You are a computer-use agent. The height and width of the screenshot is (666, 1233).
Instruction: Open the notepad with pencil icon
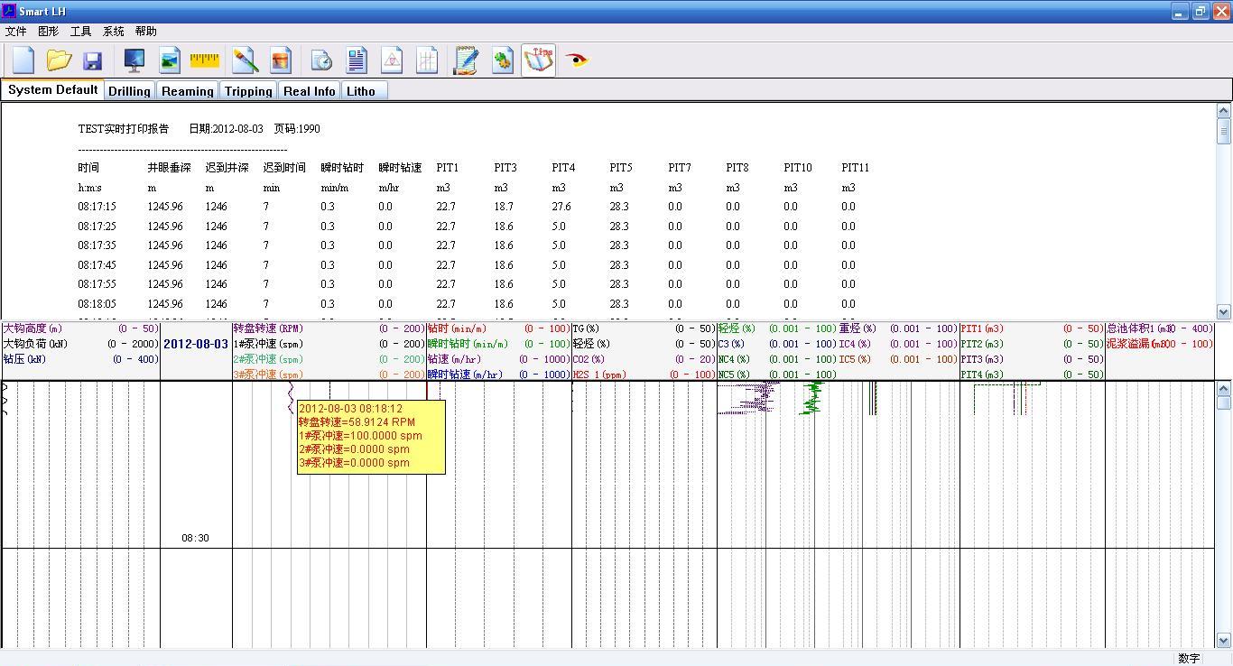pos(466,60)
